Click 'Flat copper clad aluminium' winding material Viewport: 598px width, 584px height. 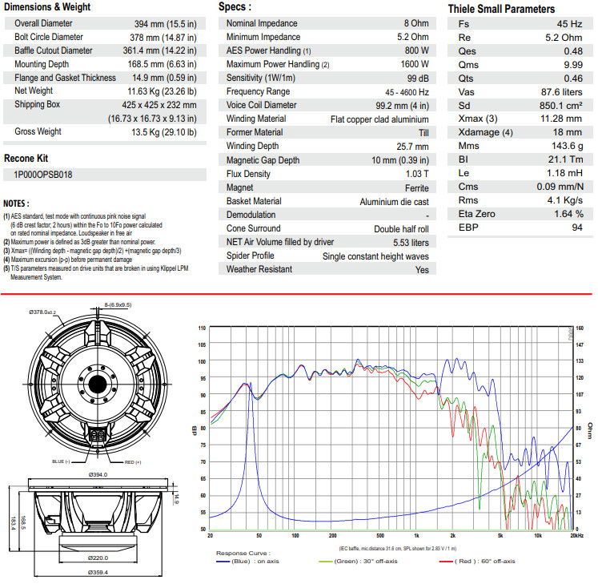379,119
